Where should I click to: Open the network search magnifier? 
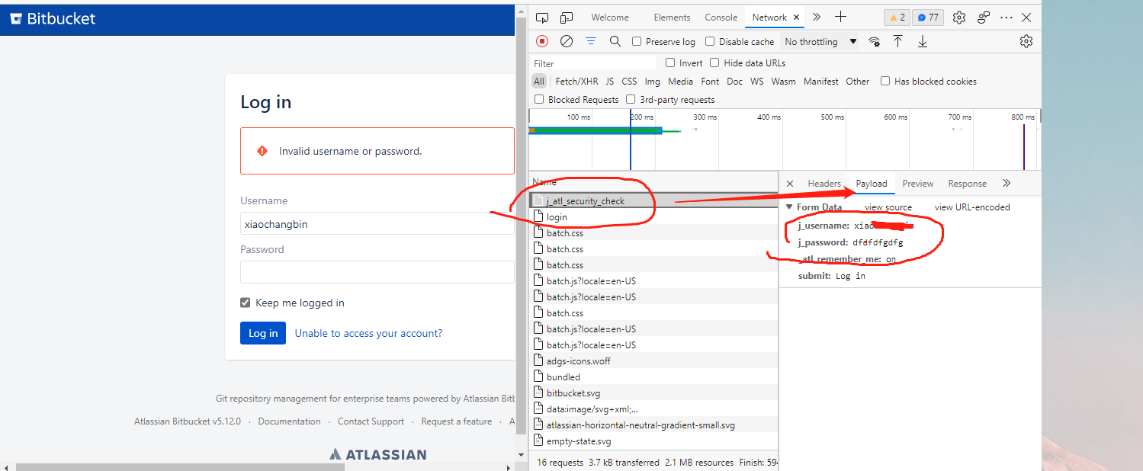615,41
